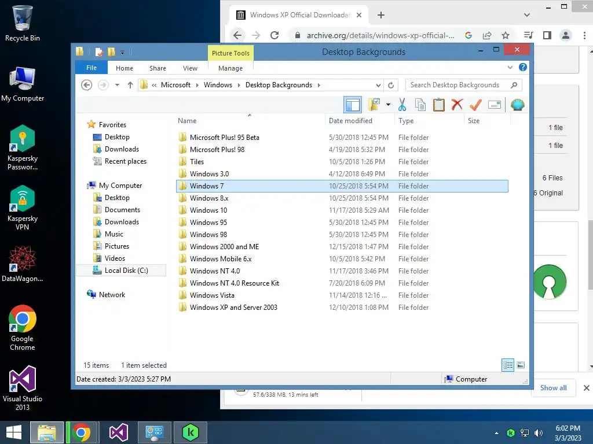
Task: Open the Manage ribbon tab
Action: (x=230, y=68)
